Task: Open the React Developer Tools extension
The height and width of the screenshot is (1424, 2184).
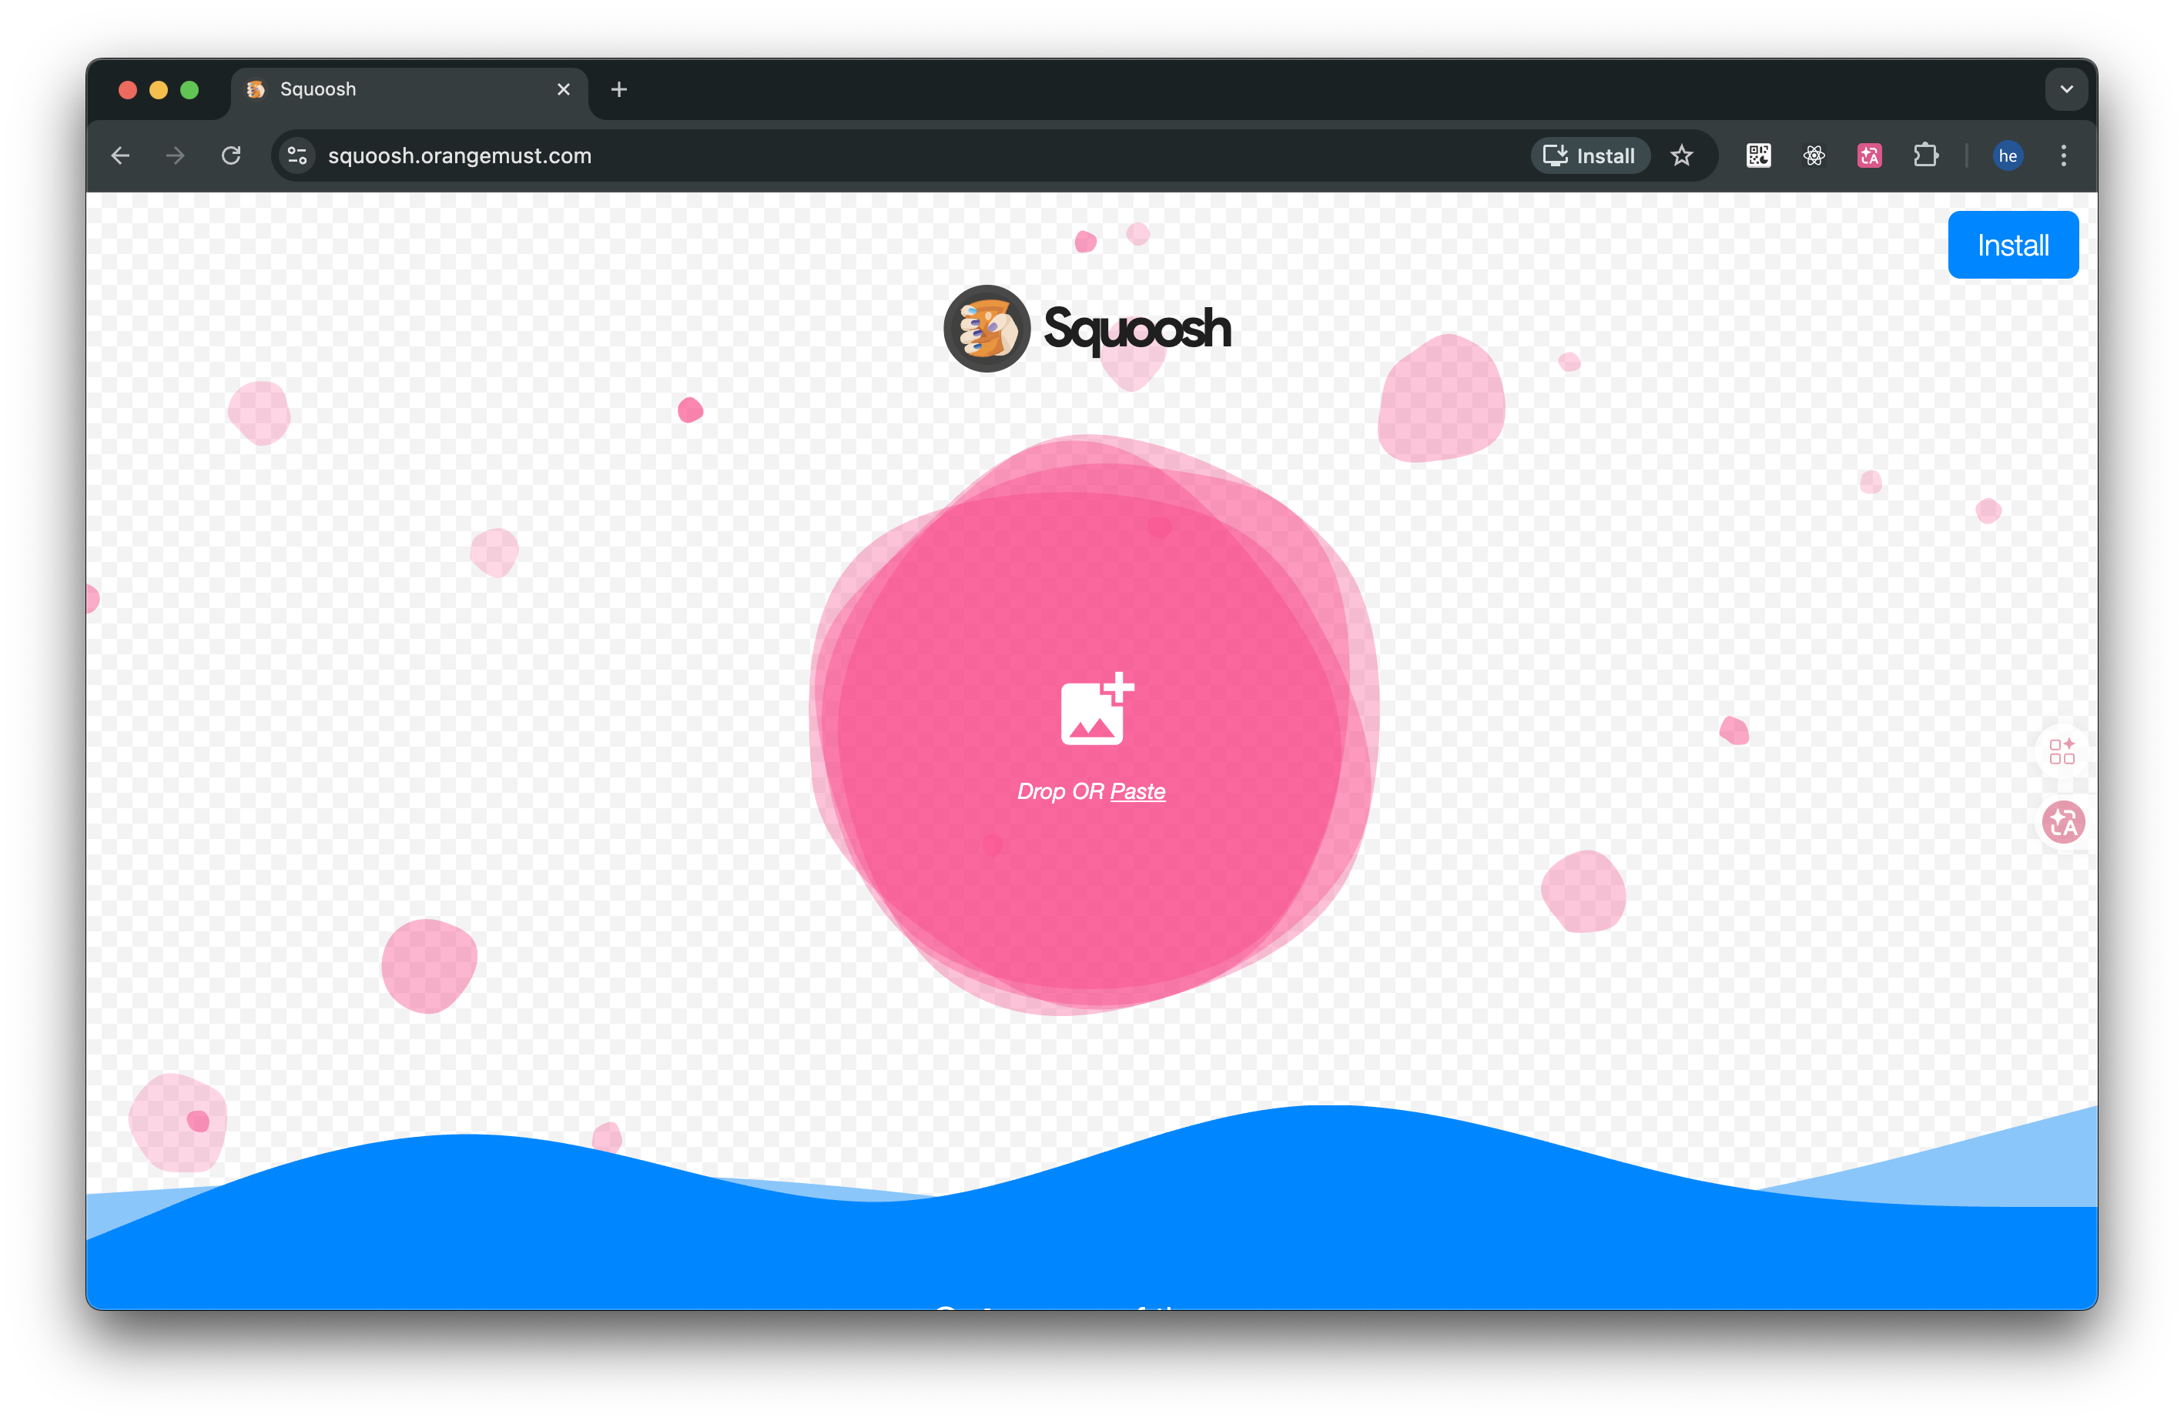Action: (x=1814, y=156)
